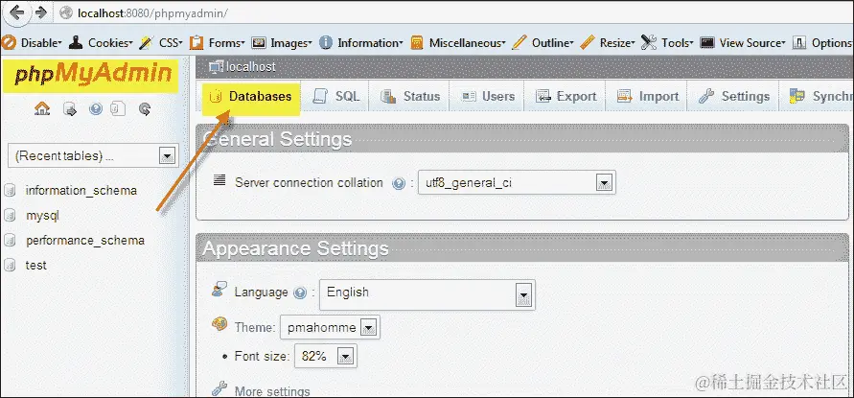Open the Forms toolbar menu

tap(218, 42)
